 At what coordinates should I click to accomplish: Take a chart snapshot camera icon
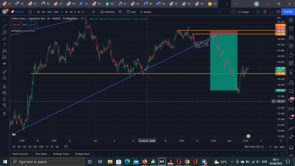point(278,12)
